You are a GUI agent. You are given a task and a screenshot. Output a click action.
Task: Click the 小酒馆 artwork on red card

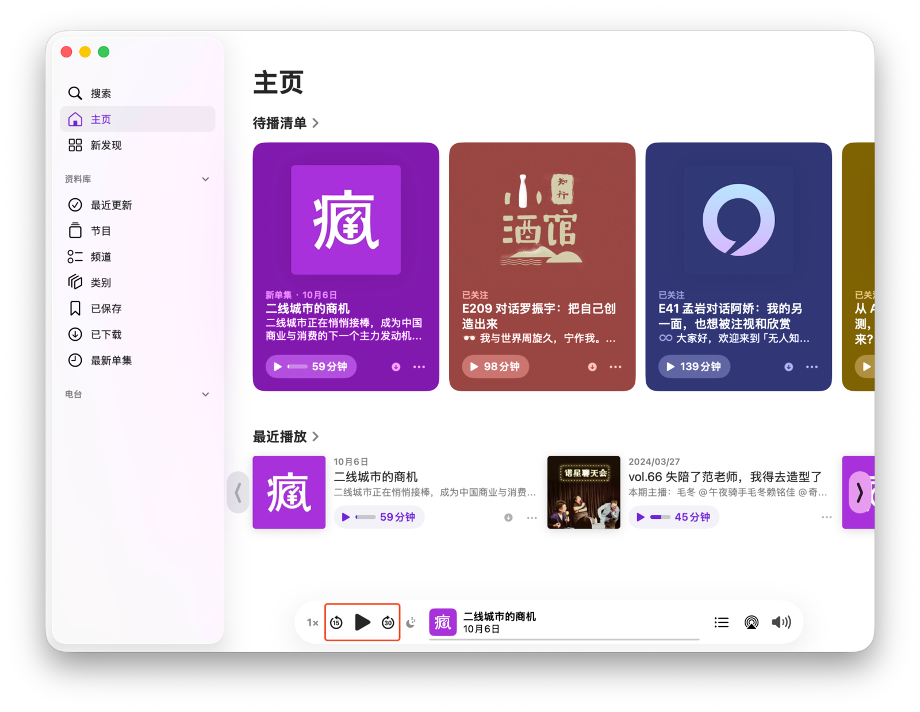pos(542,220)
